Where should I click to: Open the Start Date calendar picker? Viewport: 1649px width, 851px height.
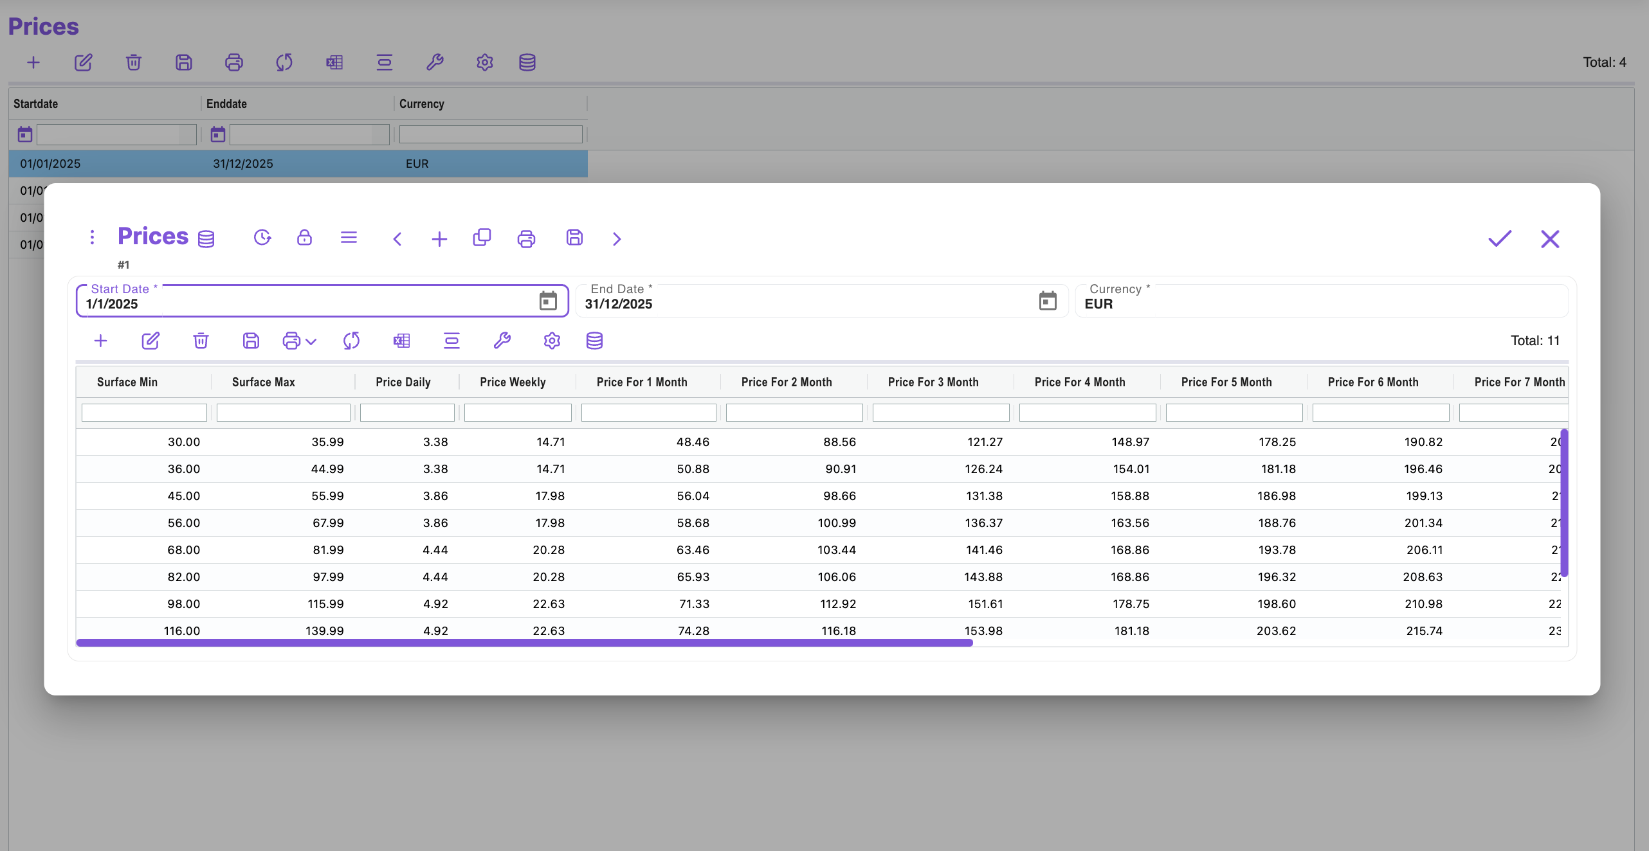548,301
